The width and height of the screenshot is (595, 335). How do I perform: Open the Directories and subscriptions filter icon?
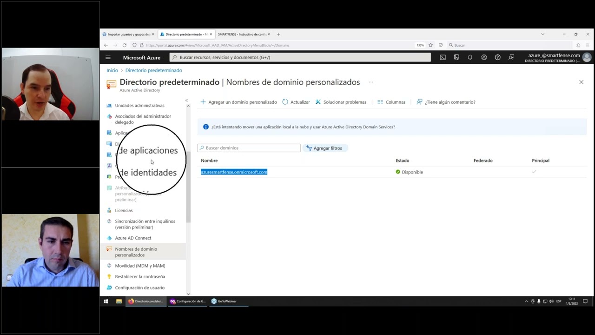(456, 57)
